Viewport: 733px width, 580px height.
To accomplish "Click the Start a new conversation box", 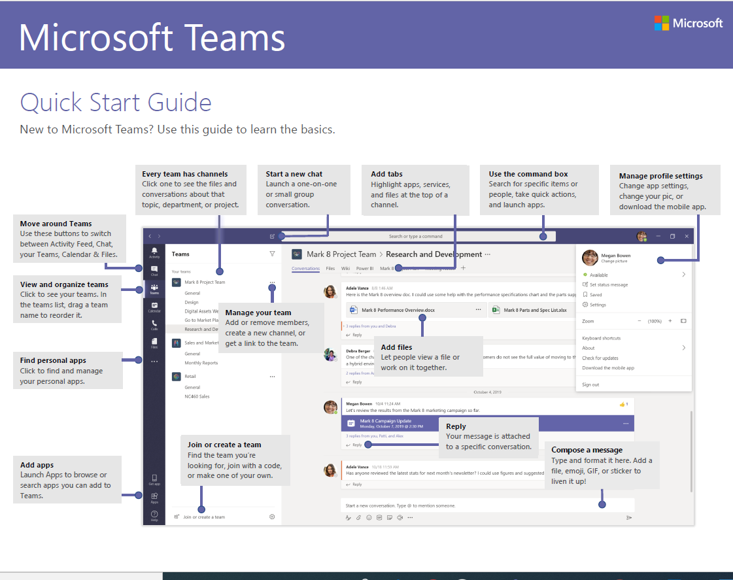I will (x=487, y=505).
